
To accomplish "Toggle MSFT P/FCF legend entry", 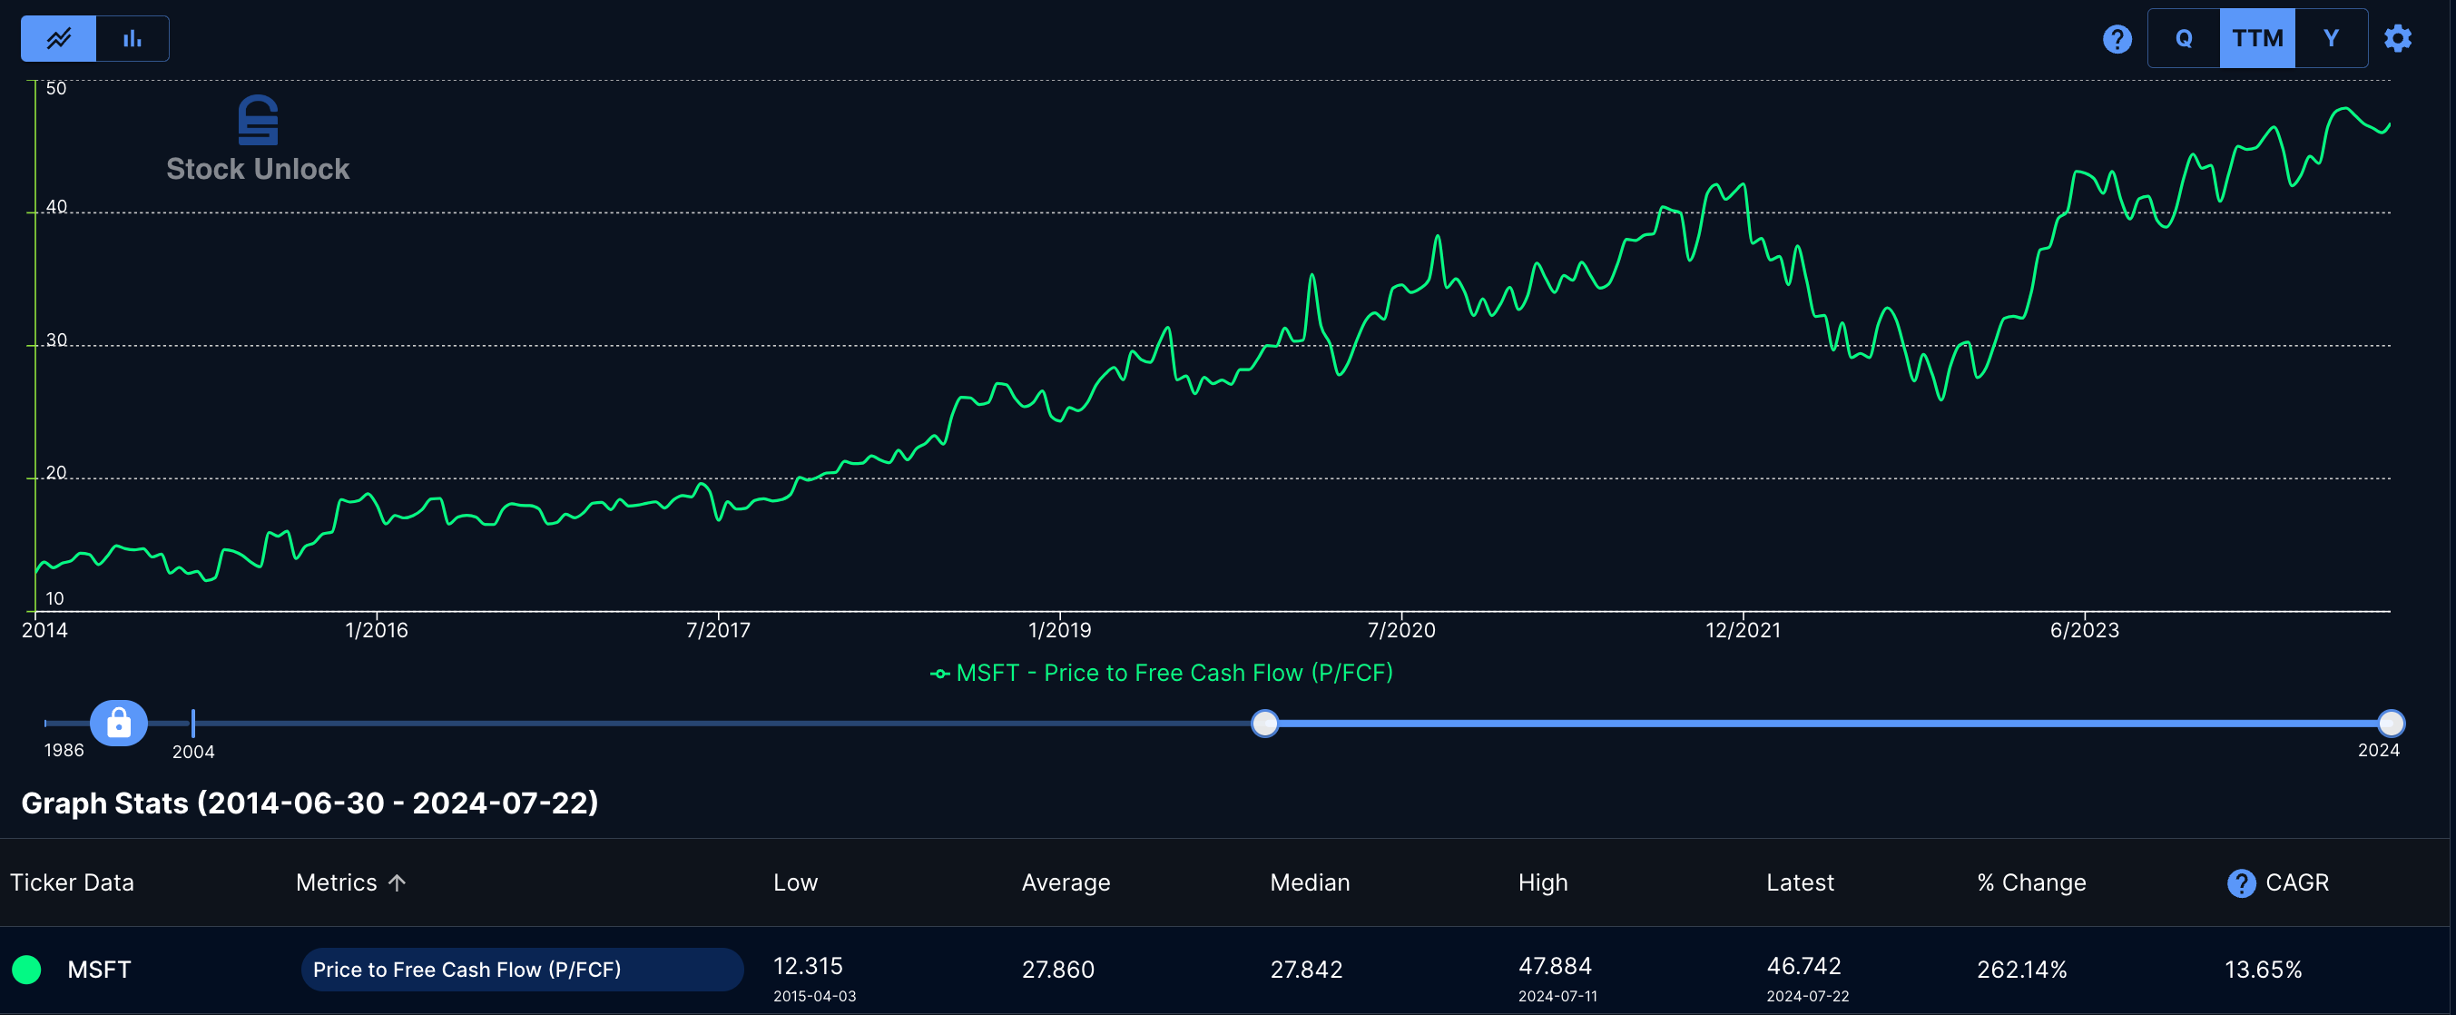I will (x=1161, y=673).
